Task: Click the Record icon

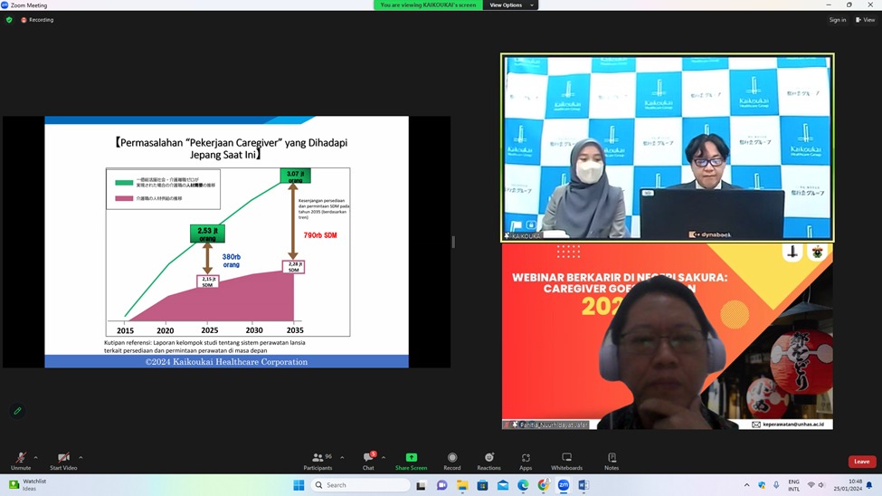Action: coord(451,458)
